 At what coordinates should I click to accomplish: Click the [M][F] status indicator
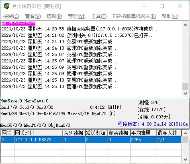click(114, 107)
